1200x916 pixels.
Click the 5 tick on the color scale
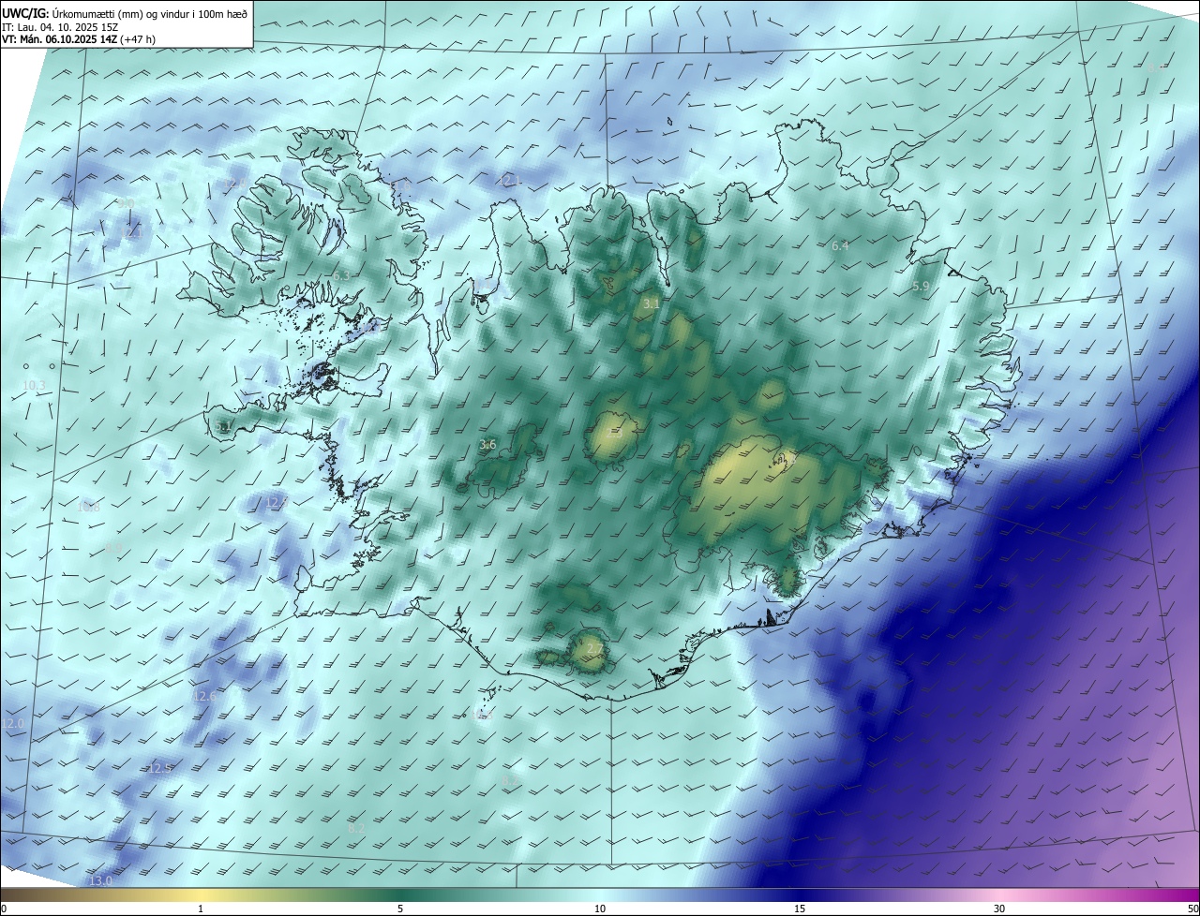tap(400, 909)
